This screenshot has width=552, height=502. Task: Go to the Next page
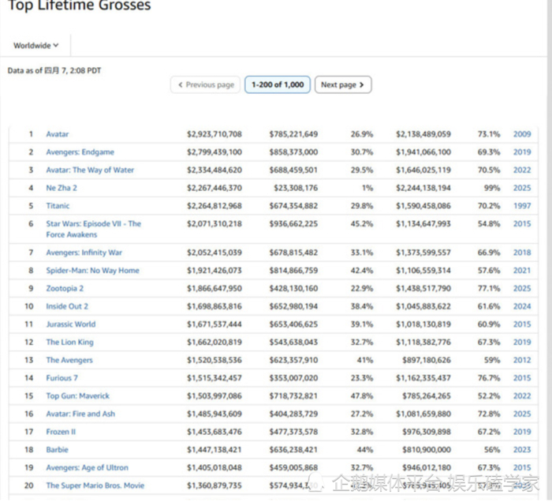click(342, 84)
